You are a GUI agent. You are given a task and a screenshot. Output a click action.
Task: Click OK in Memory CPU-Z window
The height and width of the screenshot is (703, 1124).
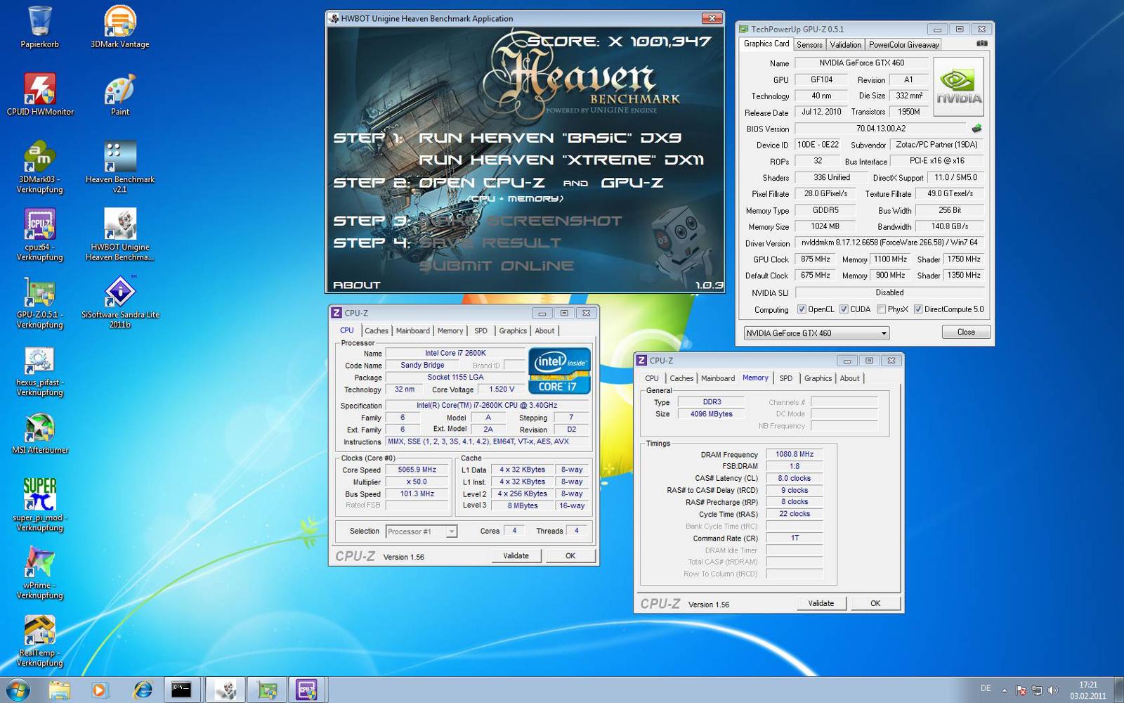[875, 603]
